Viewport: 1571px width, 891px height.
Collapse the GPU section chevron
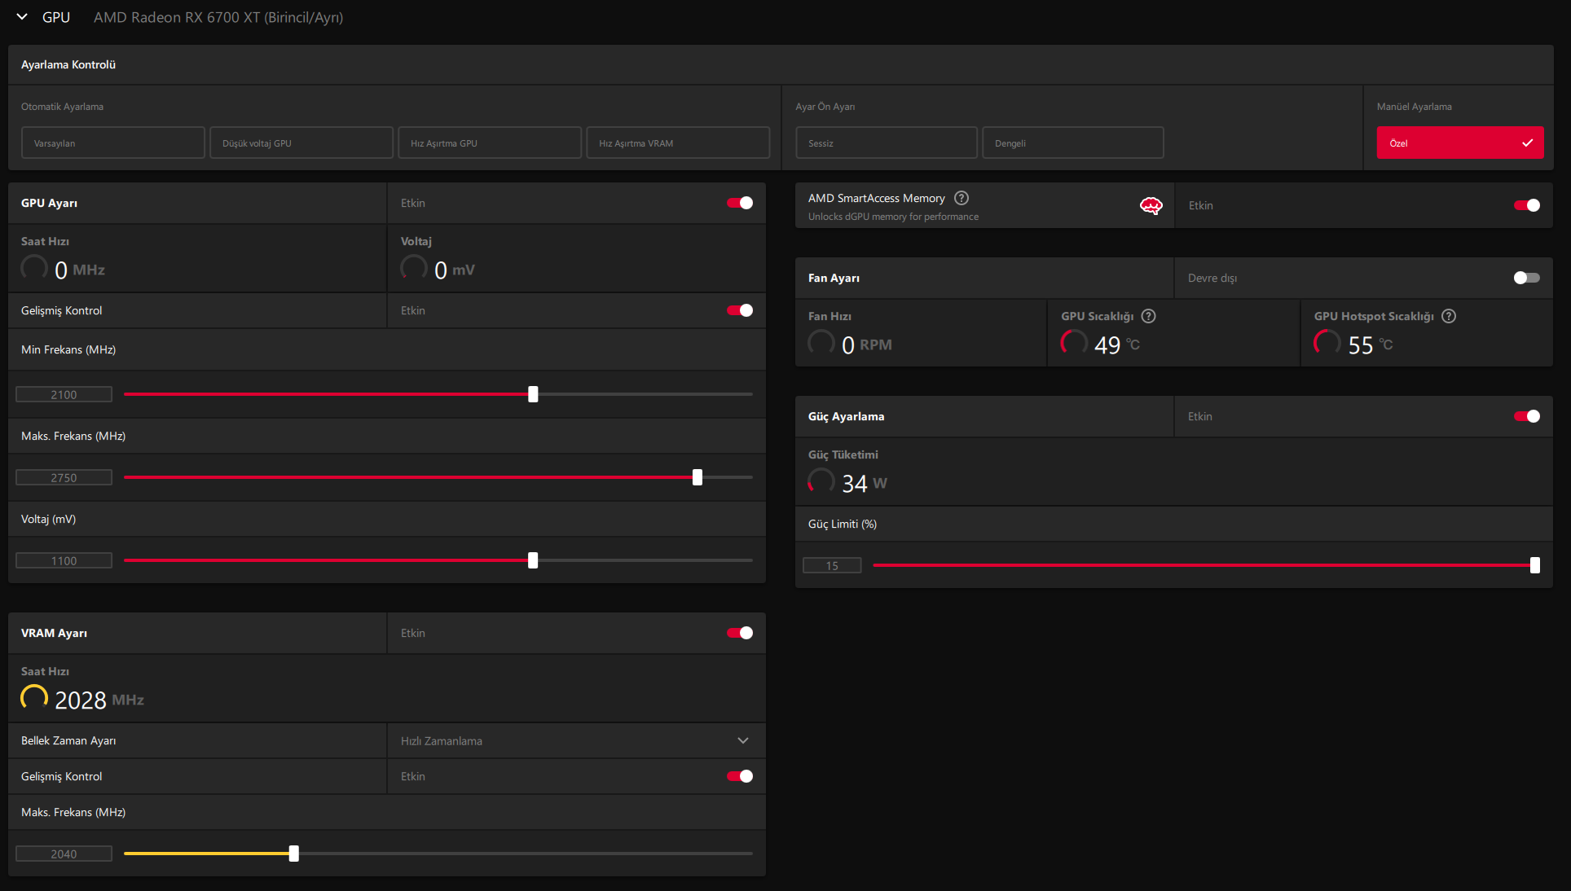[22, 16]
